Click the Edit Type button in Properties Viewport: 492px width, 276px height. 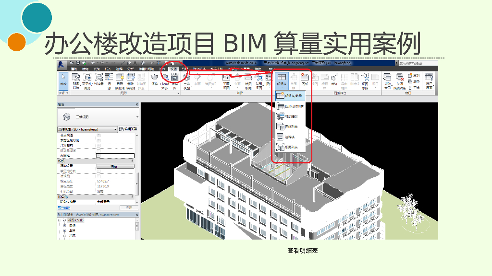[128, 129]
